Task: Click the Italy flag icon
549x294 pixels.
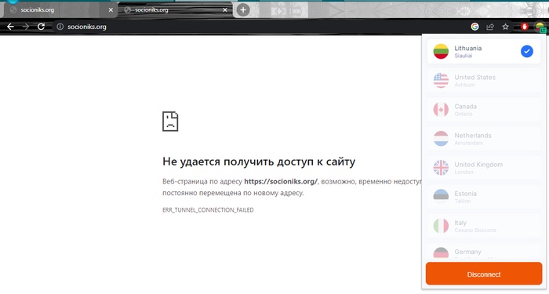Action: pyautogui.click(x=441, y=226)
